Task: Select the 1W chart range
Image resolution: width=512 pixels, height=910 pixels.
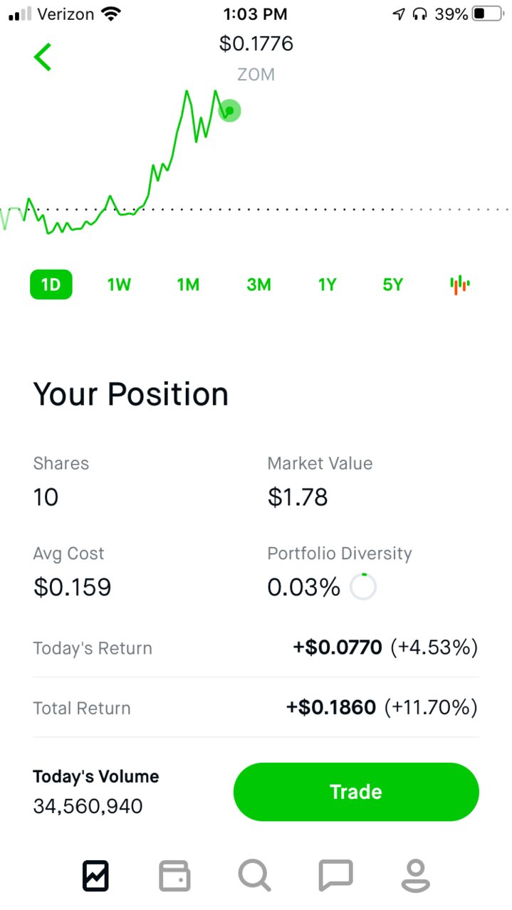Action: click(x=119, y=285)
